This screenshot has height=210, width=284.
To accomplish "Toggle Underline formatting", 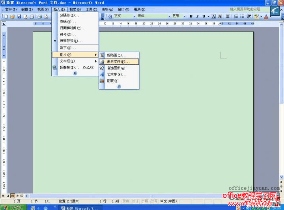I will click(204, 16).
